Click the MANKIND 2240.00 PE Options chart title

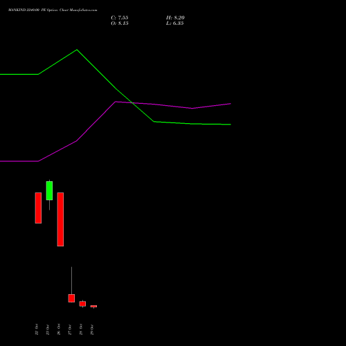click(53, 10)
